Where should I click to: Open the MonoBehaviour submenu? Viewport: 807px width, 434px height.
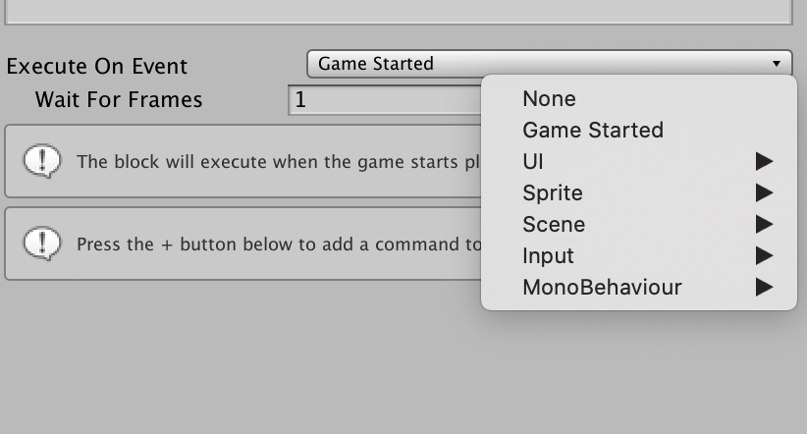[638, 288]
